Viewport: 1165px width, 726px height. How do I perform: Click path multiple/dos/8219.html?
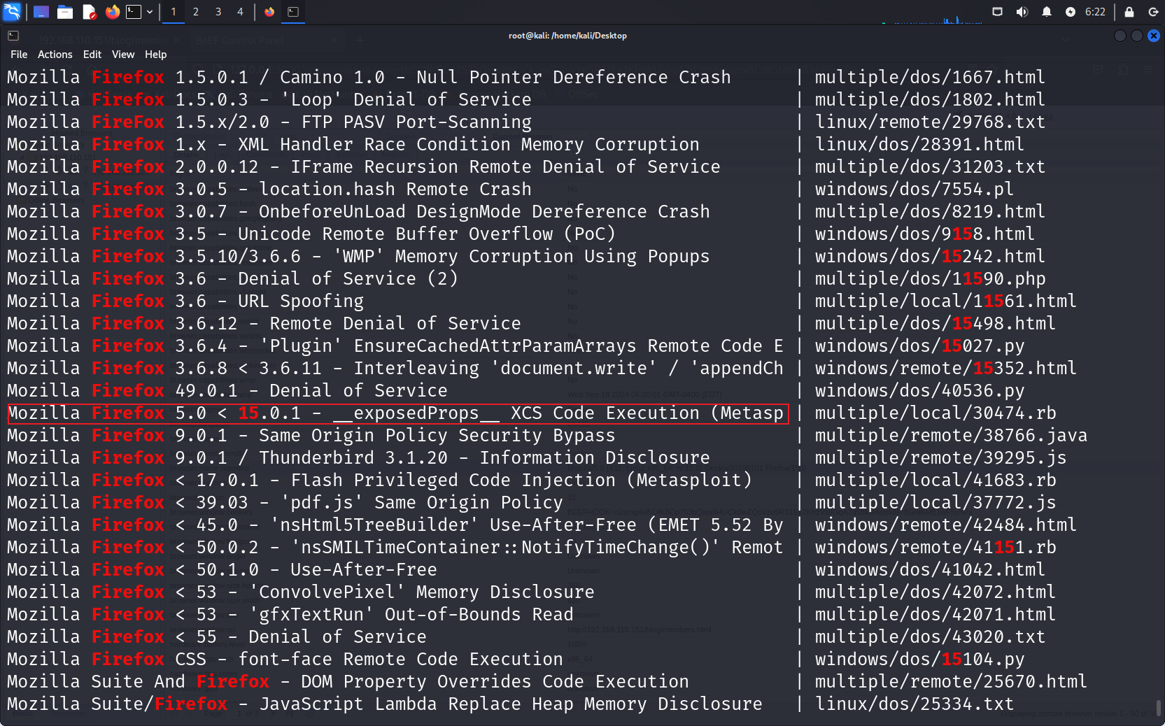click(x=930, y=211)
